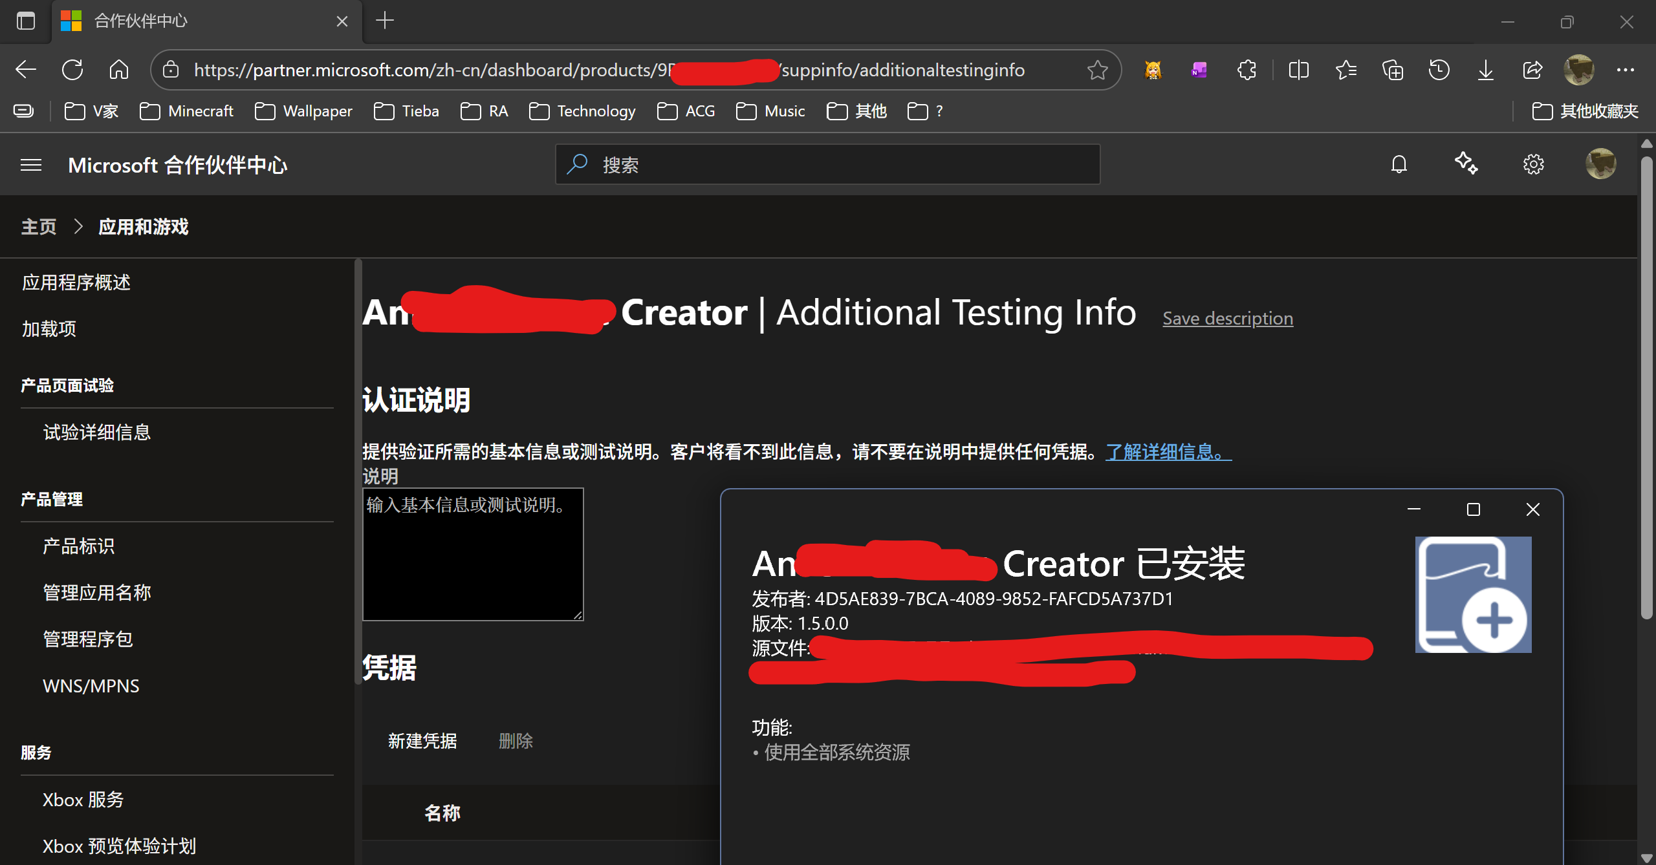This screenshot has width=1656, height=865.
Task: Select 管理程序包 in sidebar
Action: pos(88,639)
